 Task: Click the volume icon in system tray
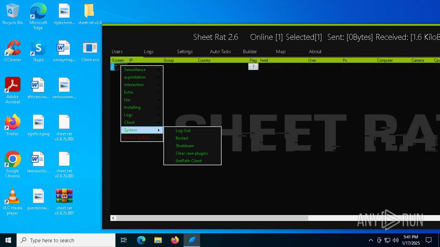click(396, 240)
